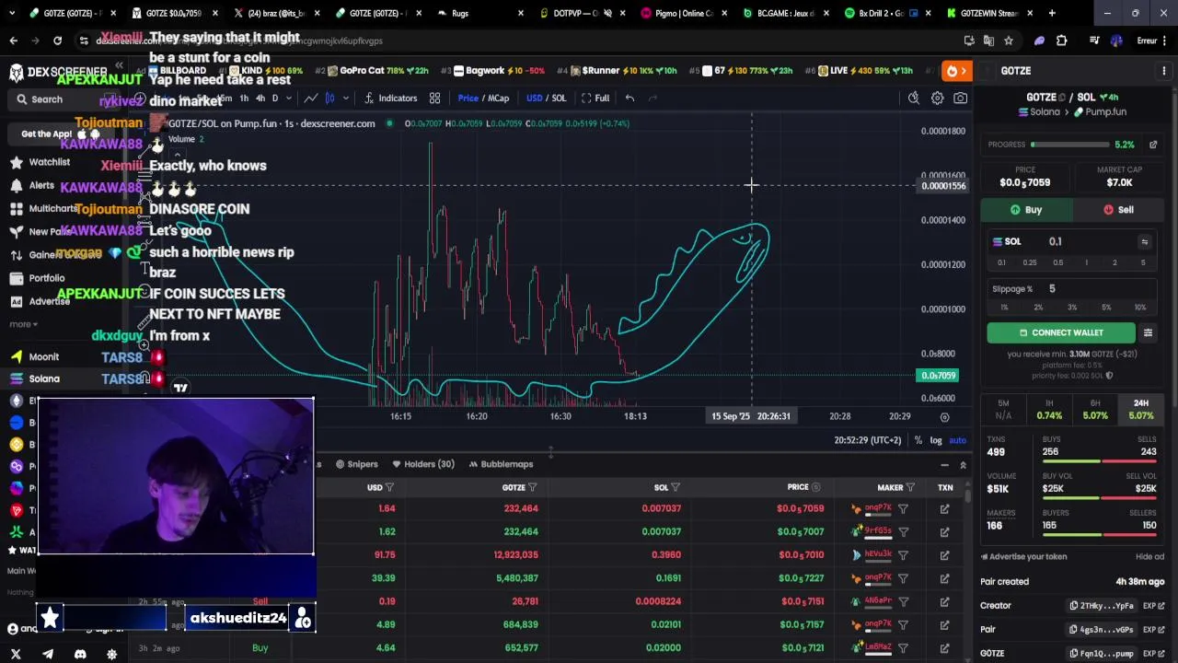The image size is (1178, 663).
Task: Filter the MAKER column header
Action: pyautogui.click(x=910, y=487)
